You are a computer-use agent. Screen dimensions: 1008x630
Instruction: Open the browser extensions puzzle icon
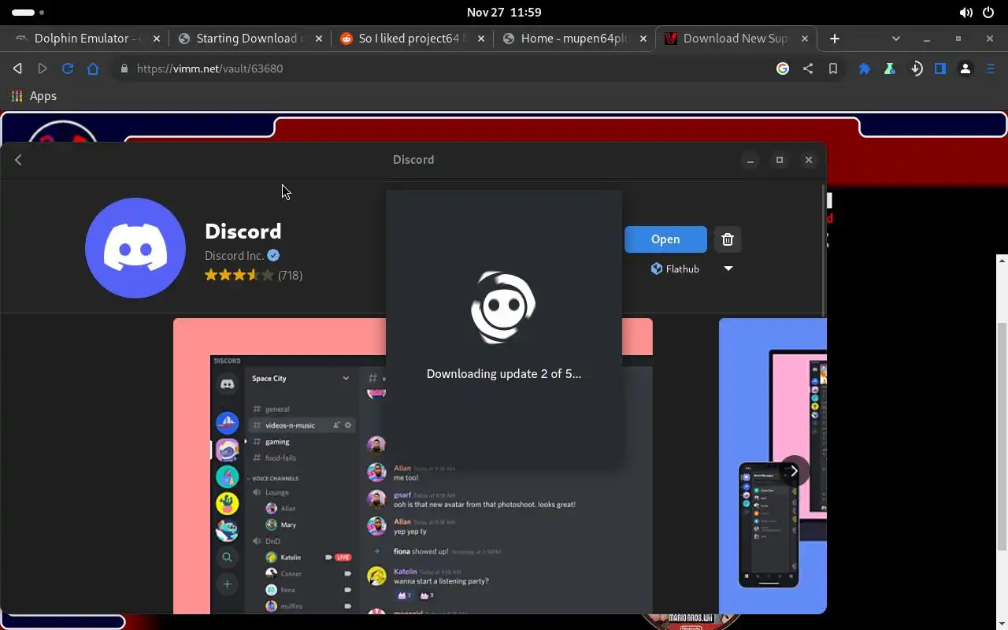point(865,69)
